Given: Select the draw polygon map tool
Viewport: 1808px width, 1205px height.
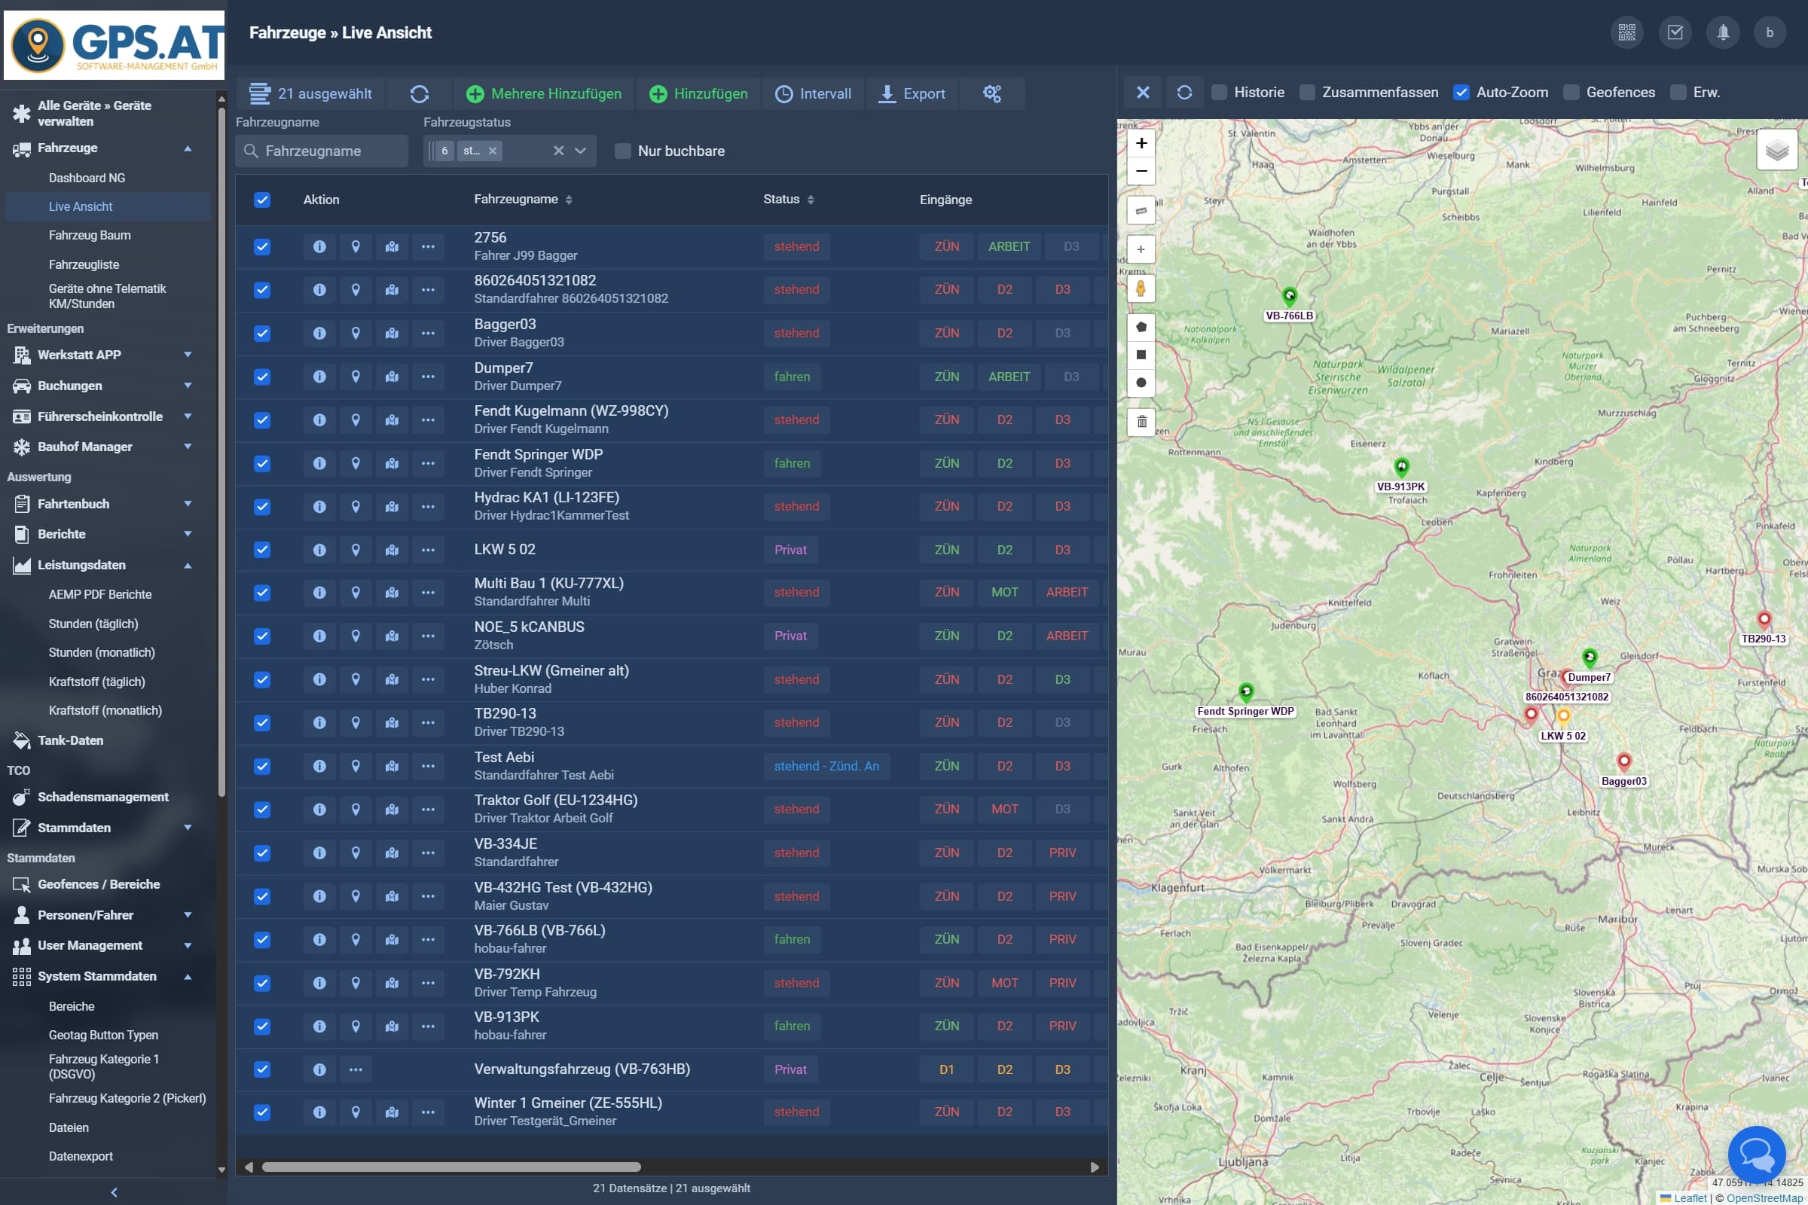Looking at the screenshot, I should 1141,327.
